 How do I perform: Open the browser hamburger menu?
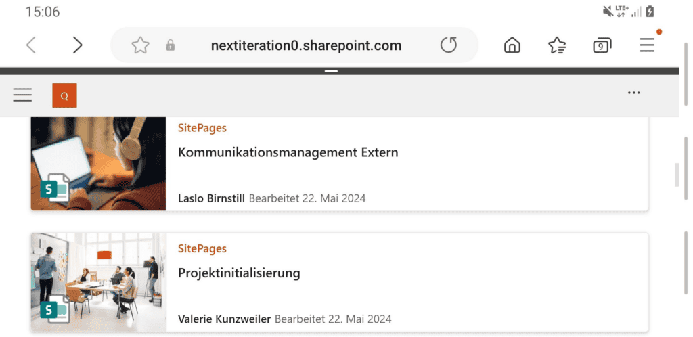click(647, 45)
